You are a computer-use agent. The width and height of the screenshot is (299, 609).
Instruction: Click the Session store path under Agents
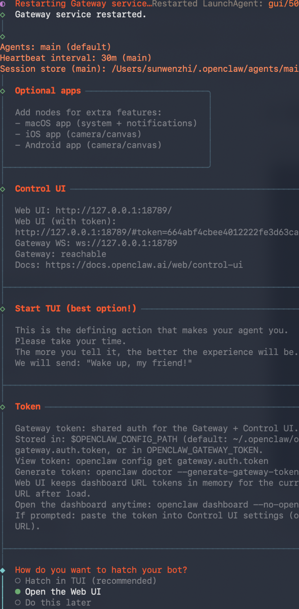[x=205, y=69]
